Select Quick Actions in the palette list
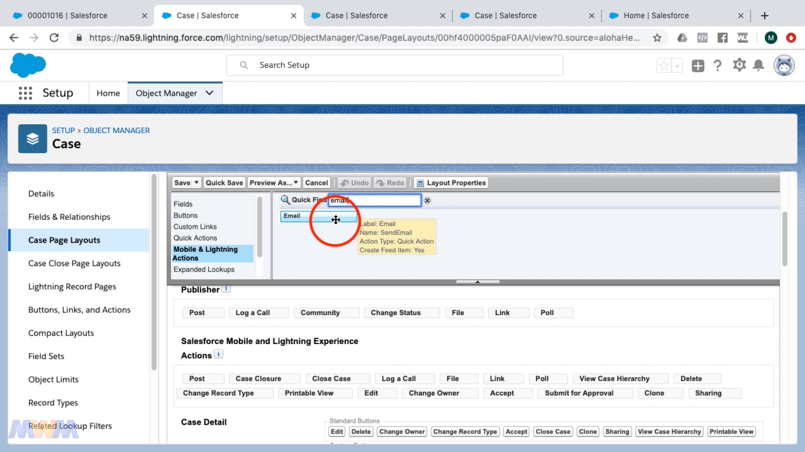This screenshot has height=452, width=805. [x=195, y=238]
